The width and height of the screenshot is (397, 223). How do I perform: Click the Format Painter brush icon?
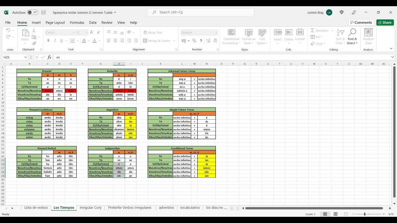(x=34, y=43)
